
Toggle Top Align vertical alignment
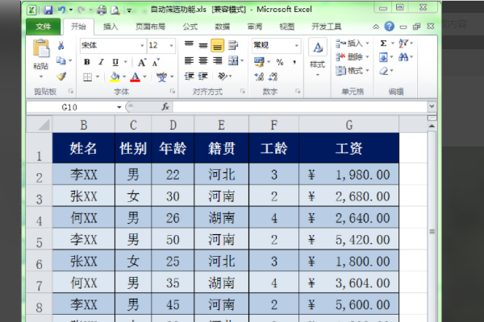coord(189,45)
